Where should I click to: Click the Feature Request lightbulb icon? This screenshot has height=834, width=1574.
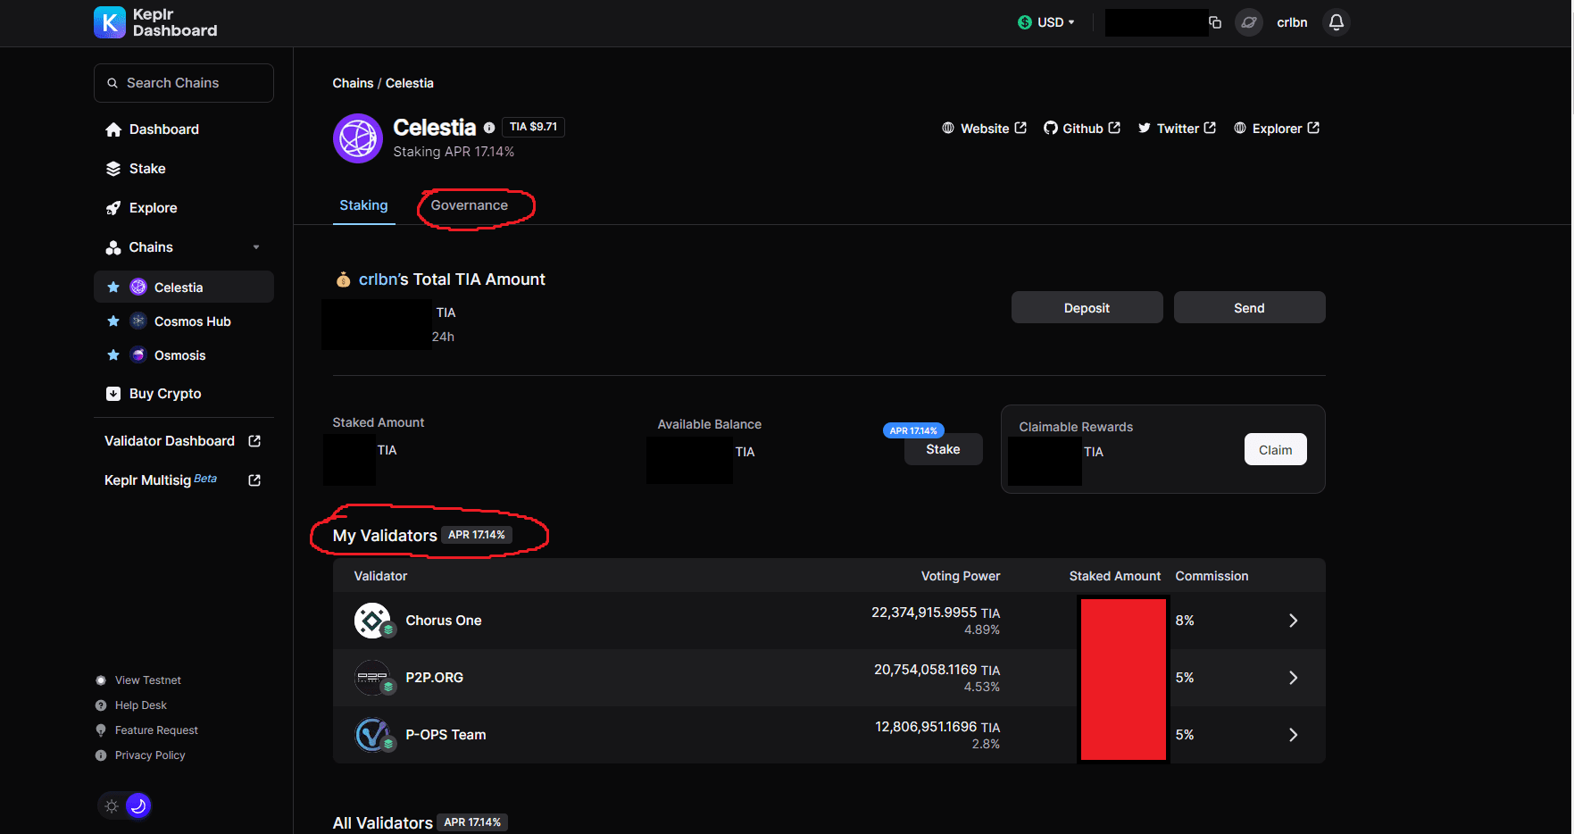(101, 730)
